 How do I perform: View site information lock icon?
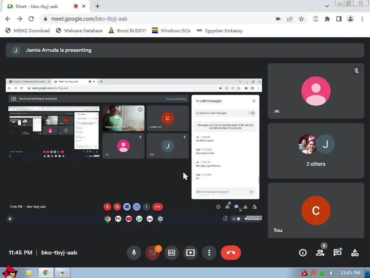(46, 19)
